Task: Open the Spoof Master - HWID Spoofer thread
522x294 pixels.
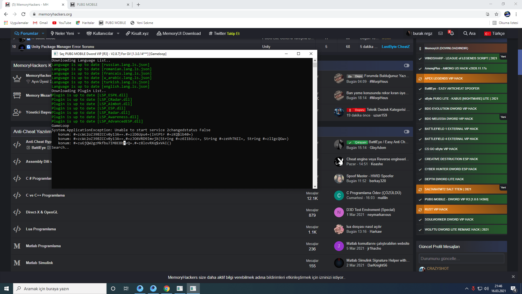Action: pyautogui.click(x=370, y=176)
